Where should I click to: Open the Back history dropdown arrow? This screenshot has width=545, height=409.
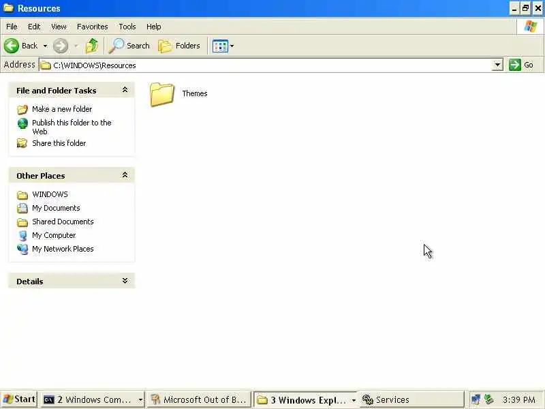[45, 46]
